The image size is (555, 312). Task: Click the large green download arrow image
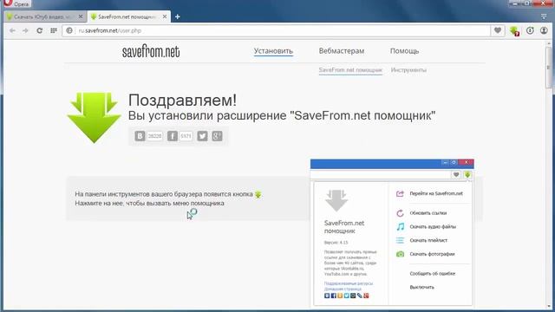point(95,118)
